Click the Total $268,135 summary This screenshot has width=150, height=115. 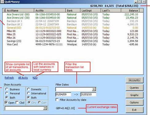pyautogui.click(x=127, y=6)
